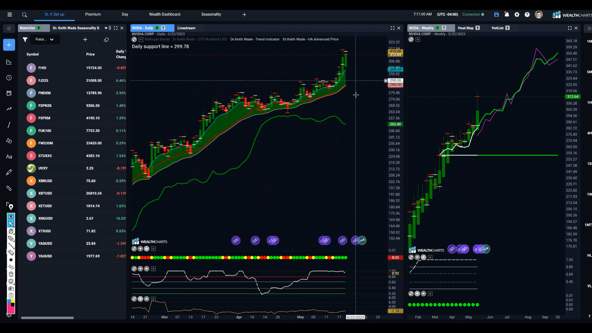The width and height of the screenshot is (592, 333).
Task: Open the chart tool in the left sidebar
Action: coord(9,62)
